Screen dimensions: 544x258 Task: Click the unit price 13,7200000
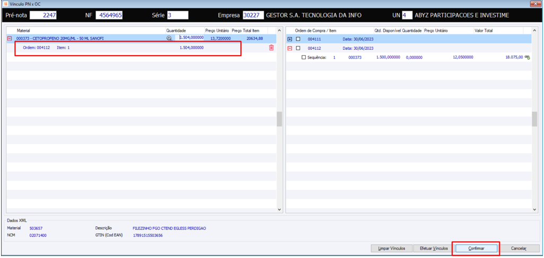pos(220,39)
